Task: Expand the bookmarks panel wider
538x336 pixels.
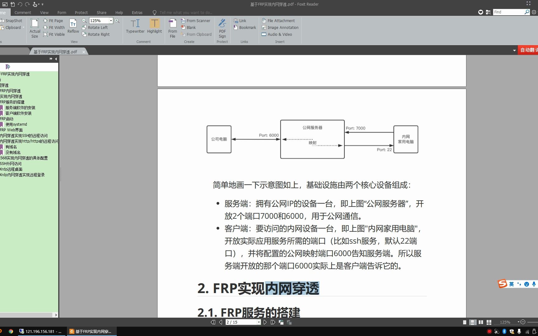Action: [51, 59]
